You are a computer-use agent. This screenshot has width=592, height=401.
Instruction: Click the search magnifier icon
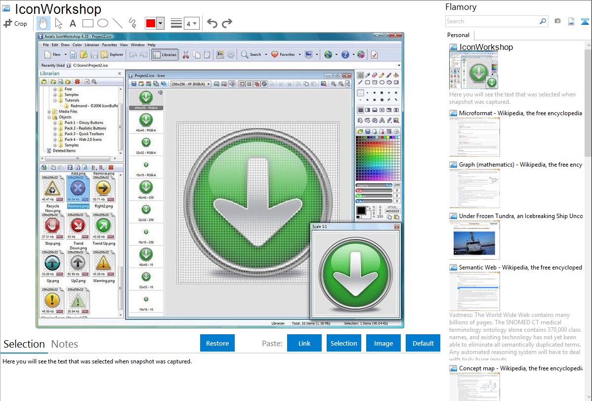pos(543,21)
